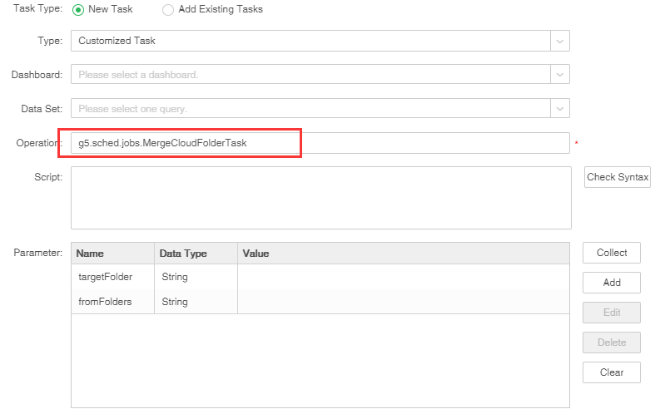Expand the Type dropdown arrow
Viewport: 665px width, 414px height.
(x=560, y=41)
